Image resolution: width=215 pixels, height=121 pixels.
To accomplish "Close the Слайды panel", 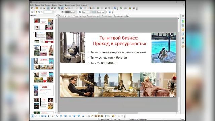I will (x=56, y=16).
